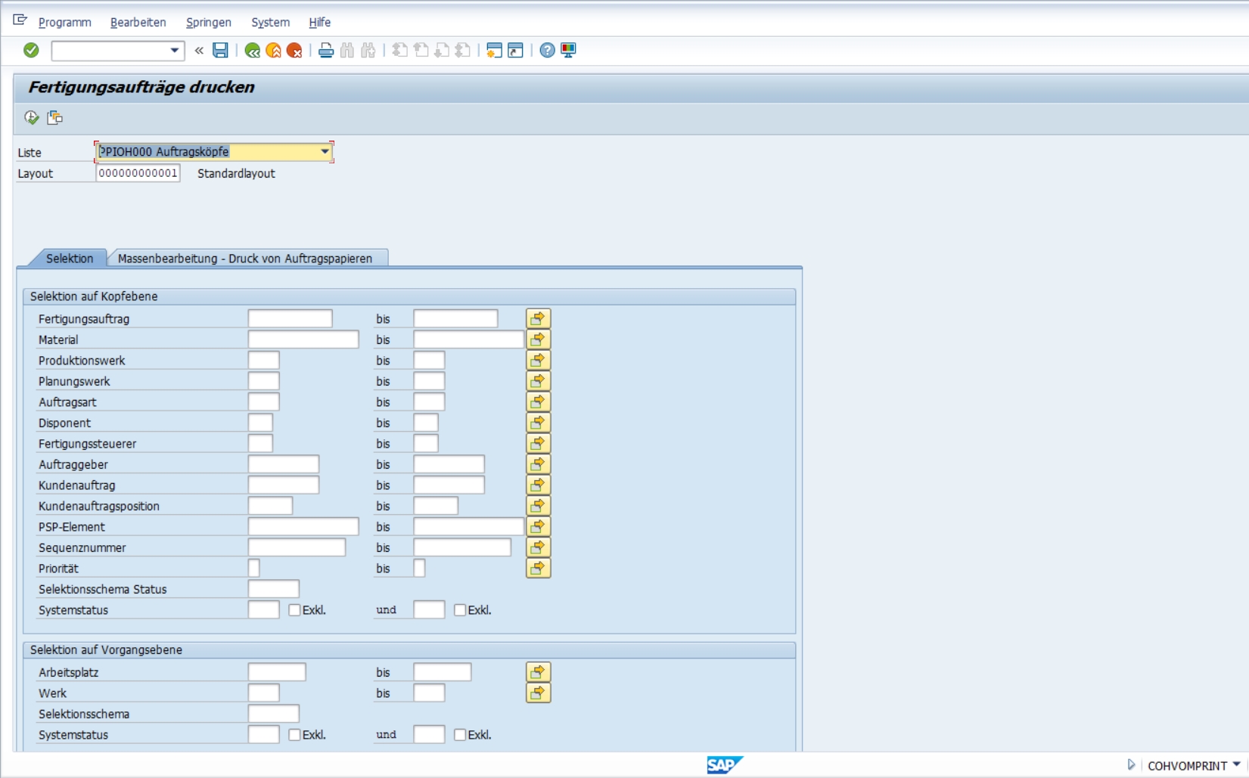This screenshot has height=778, width=1249.
Task: Open the COHVOMPRINT status bar dropdown
Action: click(x=1236, y=765)
